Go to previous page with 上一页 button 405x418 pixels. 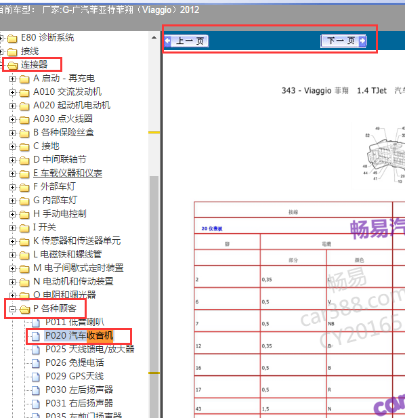186,41
